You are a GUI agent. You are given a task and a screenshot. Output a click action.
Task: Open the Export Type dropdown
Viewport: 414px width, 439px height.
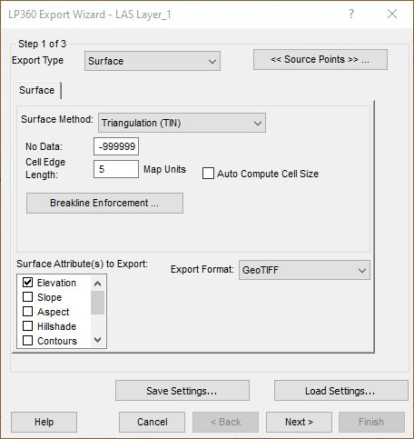(x=153, y=61)
